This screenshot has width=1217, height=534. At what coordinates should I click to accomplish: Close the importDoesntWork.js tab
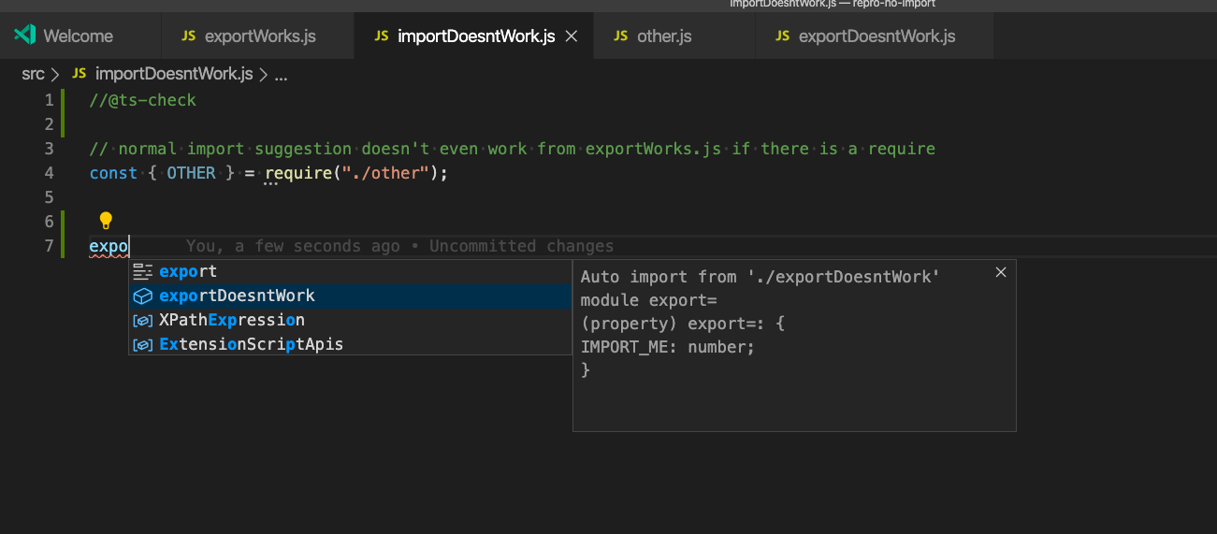pos(572,36)
